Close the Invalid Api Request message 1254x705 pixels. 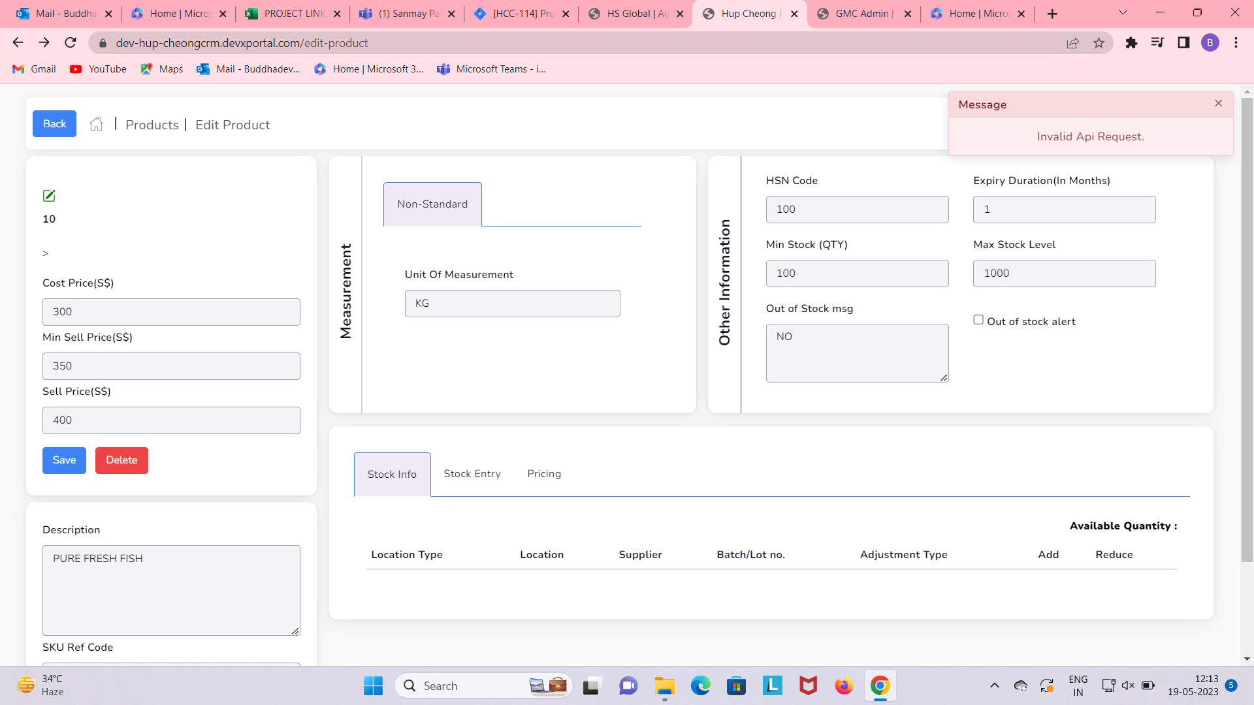(1218, 103)
